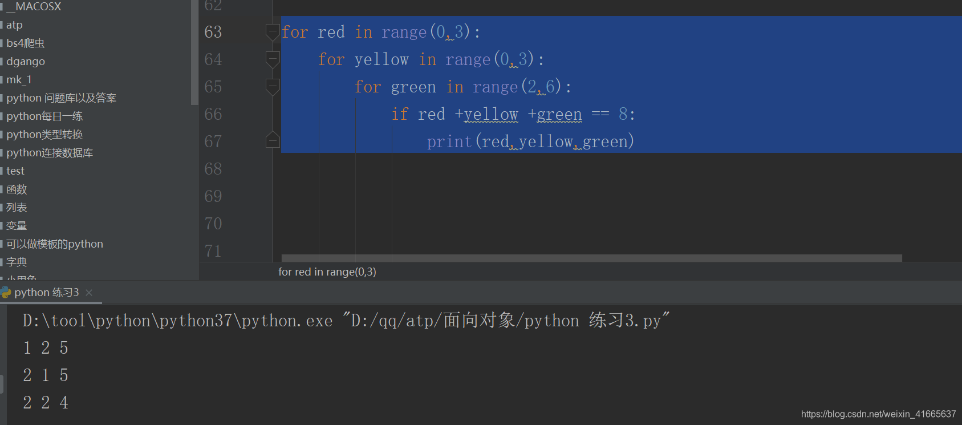Click the console output line '1 2 5'
962x425 pixels.
point(46,348)
